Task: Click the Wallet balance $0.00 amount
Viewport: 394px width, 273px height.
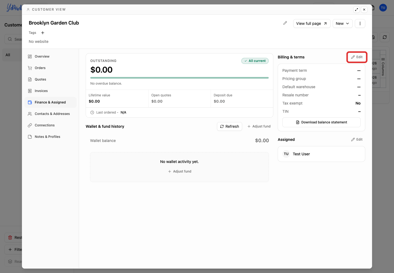Action: [x=262, y=141]
